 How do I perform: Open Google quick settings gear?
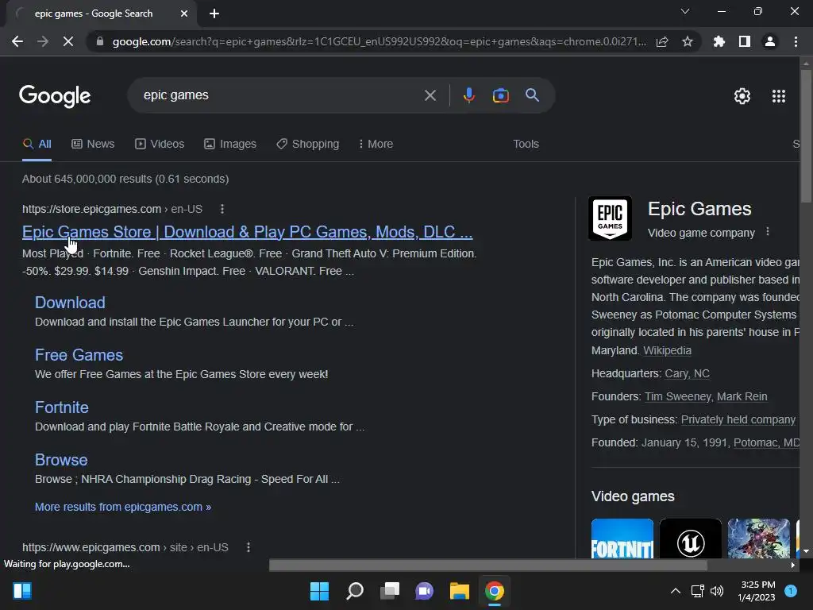(742, 96)
